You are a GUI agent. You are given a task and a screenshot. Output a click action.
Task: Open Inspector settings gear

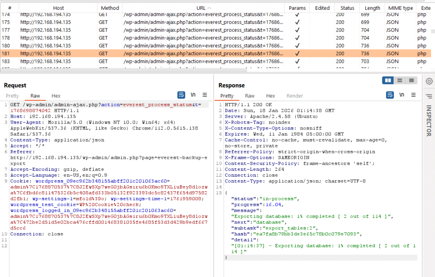[429, 81]
